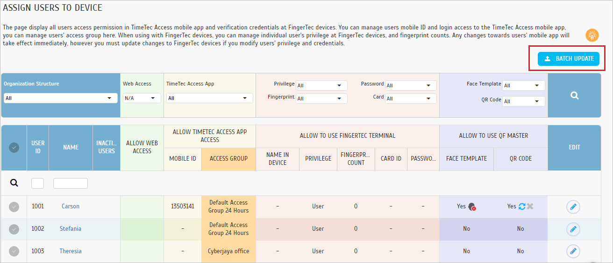Viewport: 613px width, 263px height.
Task: Click Theresia's Cyberjaya office access group
Action: [228, 251]
